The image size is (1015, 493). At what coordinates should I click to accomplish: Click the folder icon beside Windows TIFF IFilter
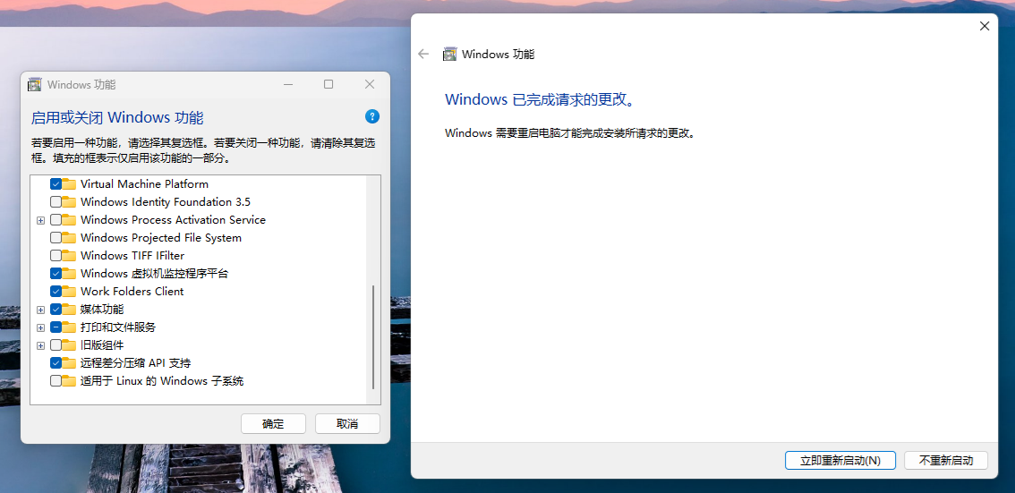coord(70,256)
